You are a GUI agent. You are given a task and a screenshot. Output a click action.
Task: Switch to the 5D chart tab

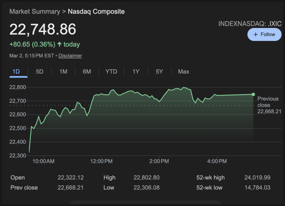click(40, 72)
